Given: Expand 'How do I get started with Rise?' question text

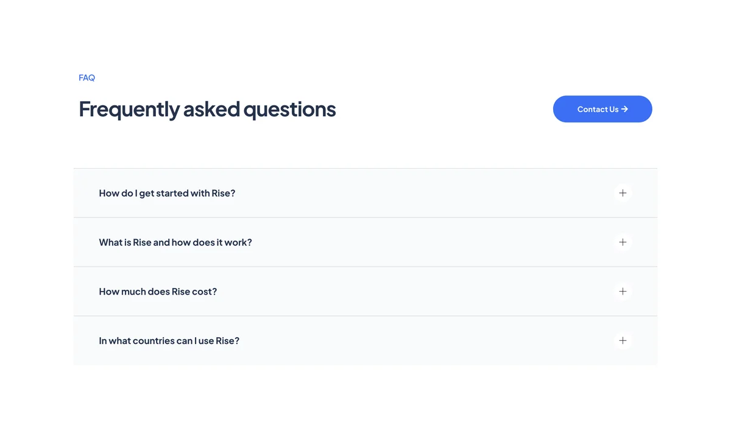Looking at the screenshot, I should tap(167, 193).
